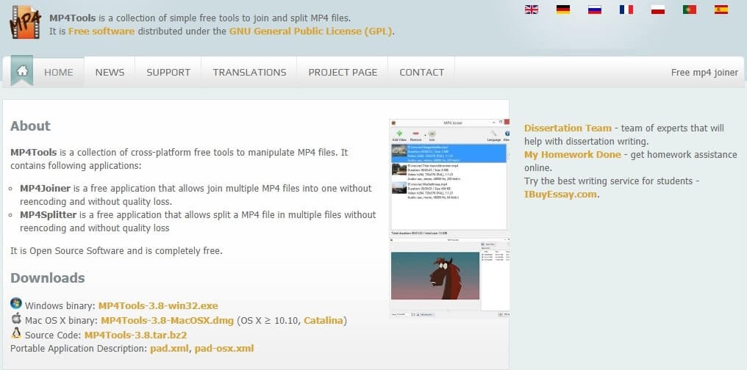Image resolution: width=747 pixels, height=370 pixels.
Task: Choose the Portuguese flag language icon
Action: click(x=690, y=10)
